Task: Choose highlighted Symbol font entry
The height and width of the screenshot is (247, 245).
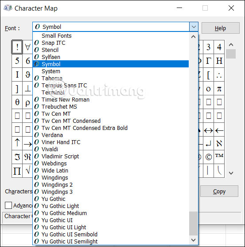Action: click(111, 64)
